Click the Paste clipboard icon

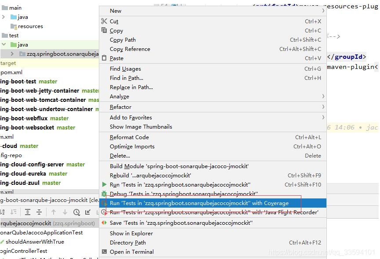[104, 58]
